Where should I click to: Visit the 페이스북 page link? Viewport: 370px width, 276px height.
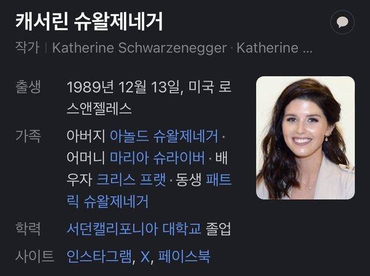click(x=184, y=256)
